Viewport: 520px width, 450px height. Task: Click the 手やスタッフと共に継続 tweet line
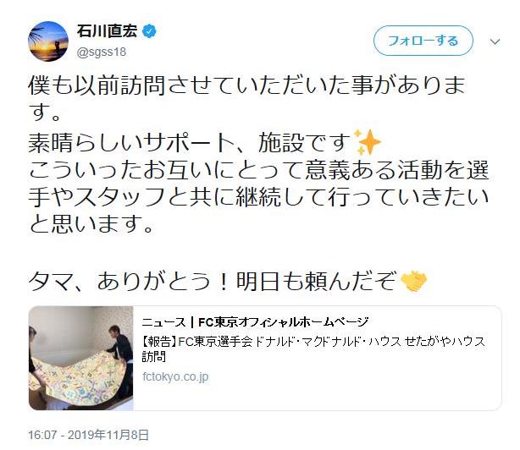258,197
